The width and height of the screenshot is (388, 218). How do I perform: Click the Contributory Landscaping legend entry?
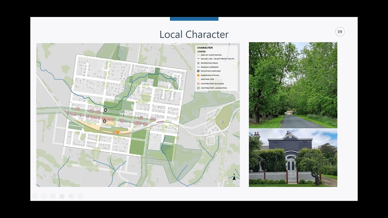point(212,88)
